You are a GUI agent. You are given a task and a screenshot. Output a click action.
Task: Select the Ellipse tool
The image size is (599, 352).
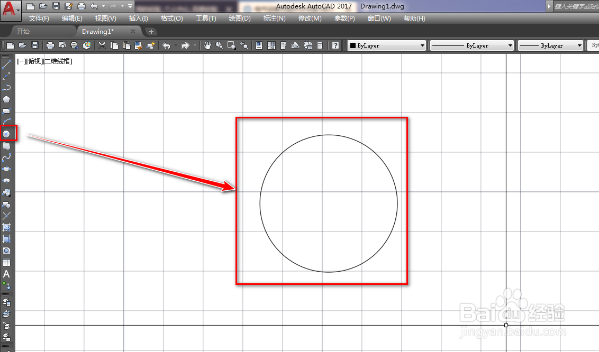pos(6,169)
